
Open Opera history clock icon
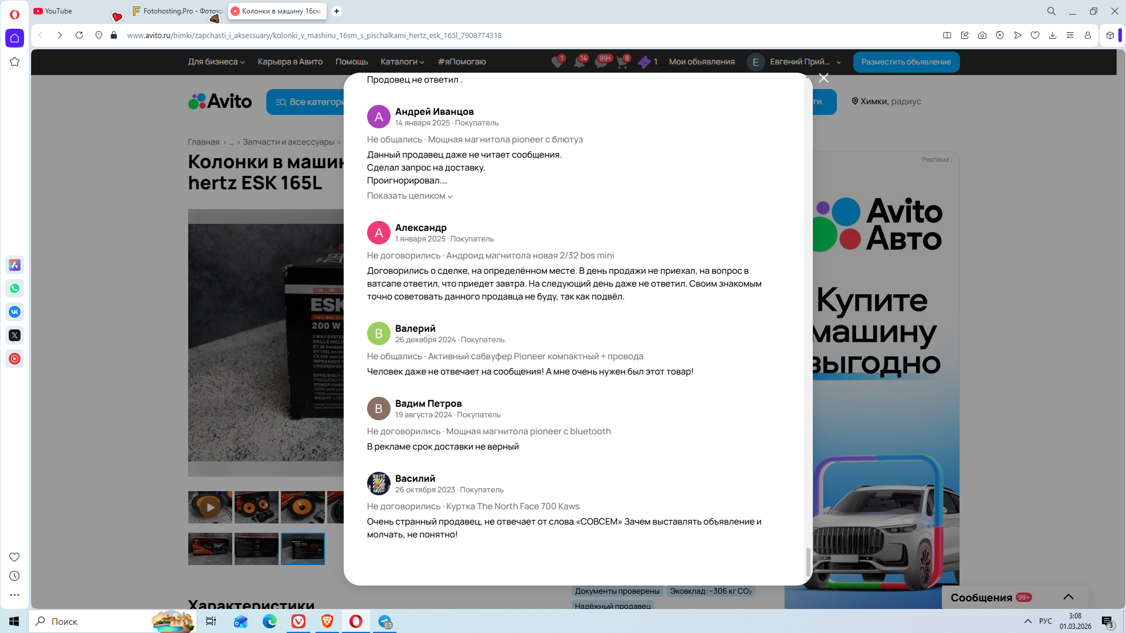tap(15, 576)
